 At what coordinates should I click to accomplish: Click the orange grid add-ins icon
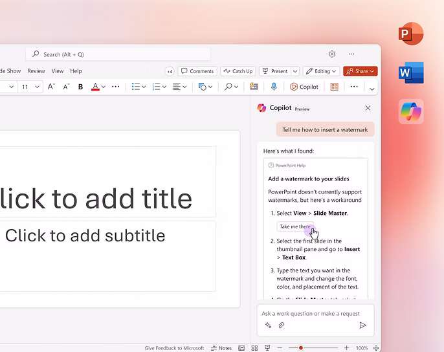(335, 87)
